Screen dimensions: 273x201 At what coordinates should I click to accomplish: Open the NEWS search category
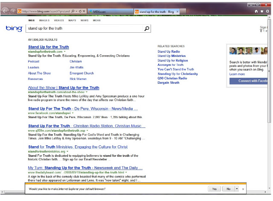(84, 20)
